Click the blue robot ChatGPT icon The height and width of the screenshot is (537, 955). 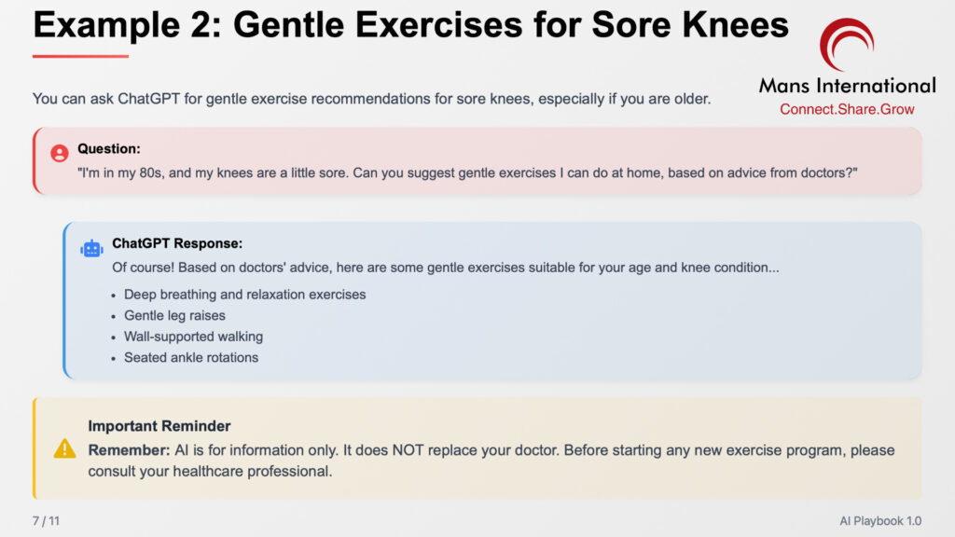pos(91,248)
